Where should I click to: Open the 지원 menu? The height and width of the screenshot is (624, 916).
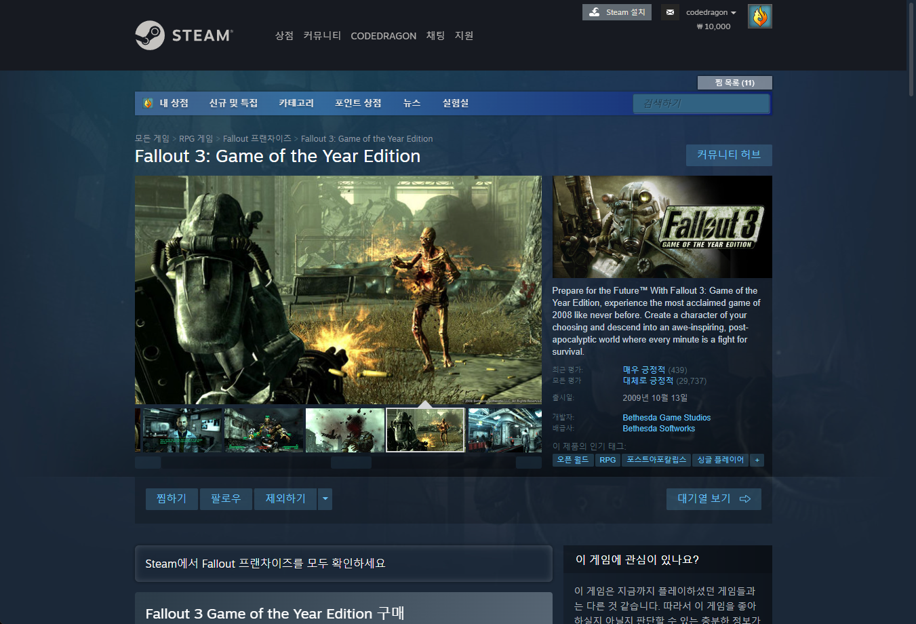464,36
